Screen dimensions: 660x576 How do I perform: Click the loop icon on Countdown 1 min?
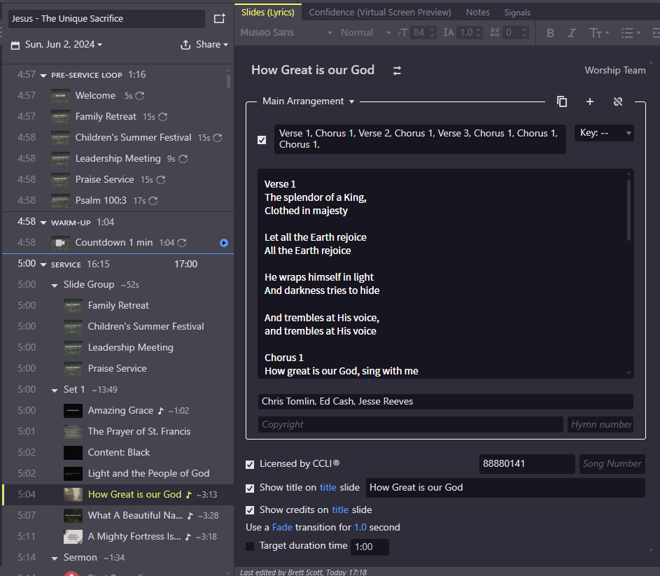click(x=182, y=243)
